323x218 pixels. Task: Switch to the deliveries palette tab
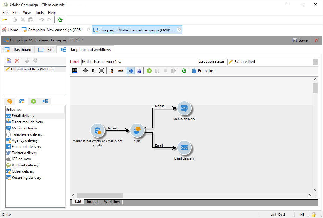pyautogui.click(x=22, y=101)
